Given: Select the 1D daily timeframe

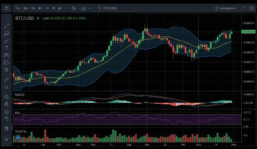Looking at the screenshot, I should [x=47, y=8].
